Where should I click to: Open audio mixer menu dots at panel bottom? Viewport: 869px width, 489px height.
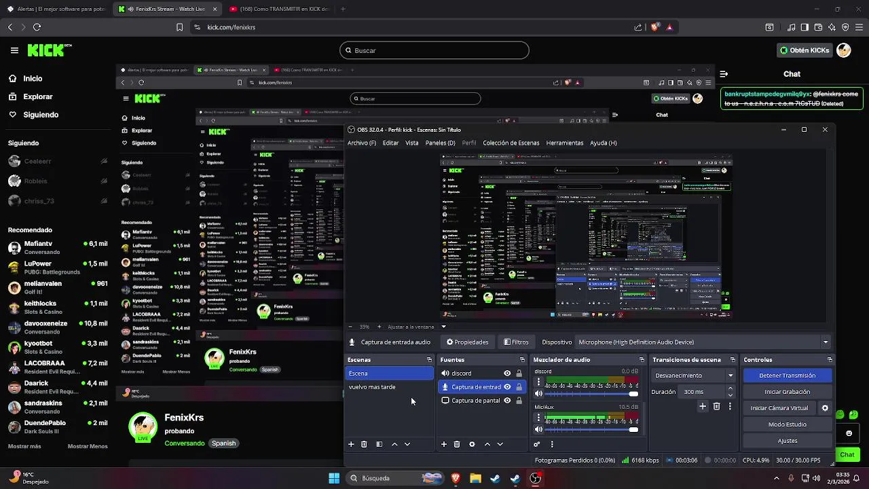click(x=552, y=444)
